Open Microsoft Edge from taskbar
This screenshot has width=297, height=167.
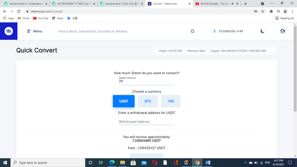pyautogui.click(x=112, y=163)
